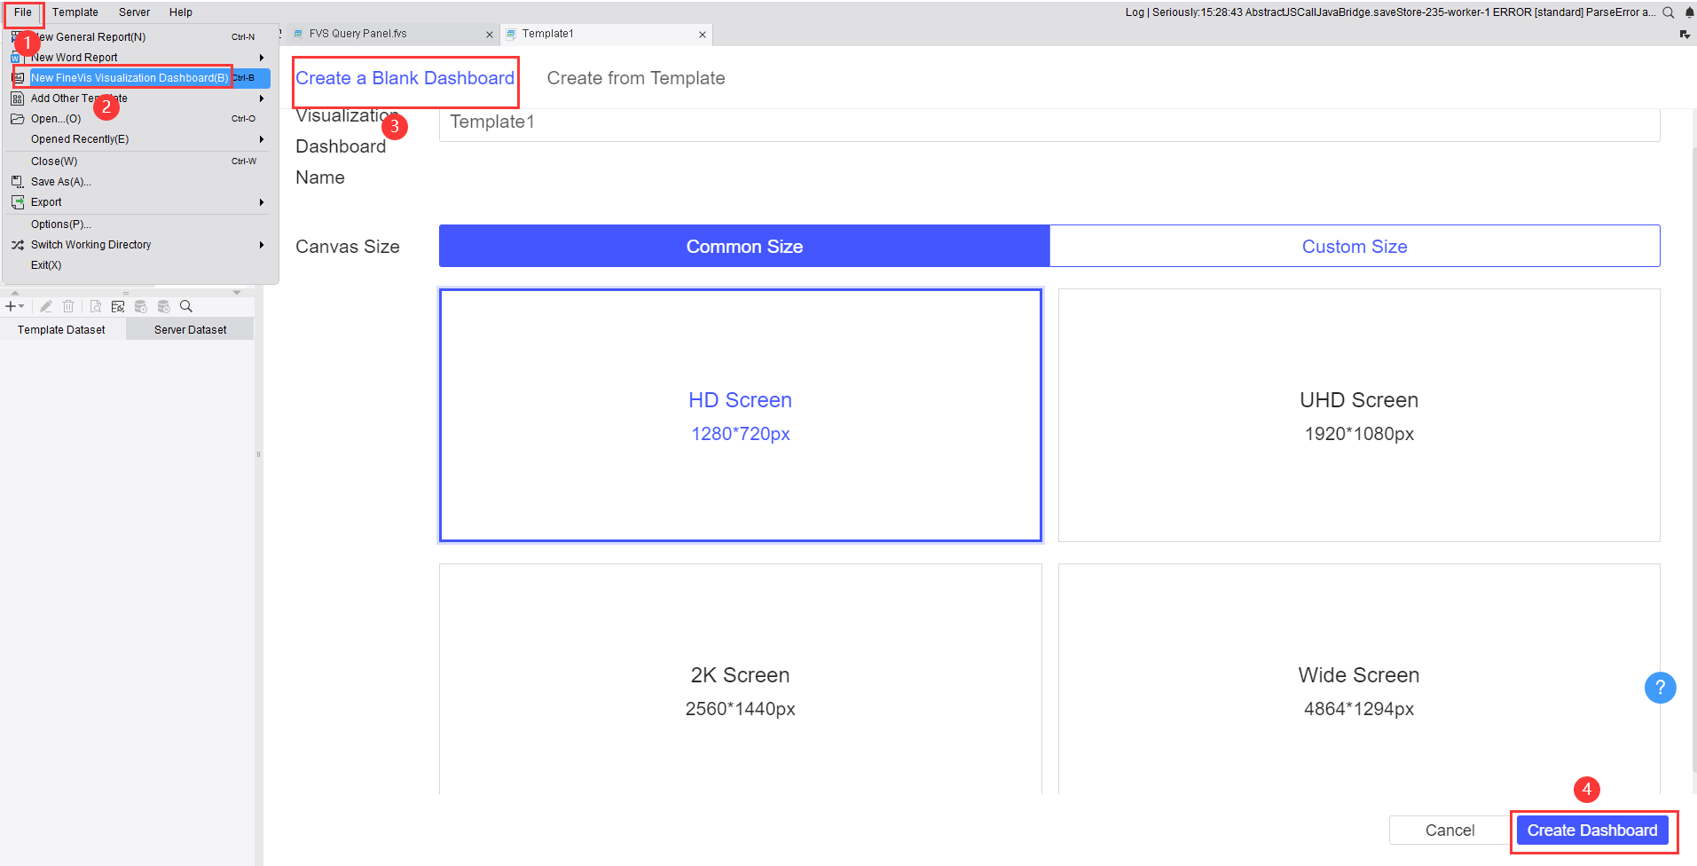
Task: Open the dataset preview icon
Action: point(96,306)
